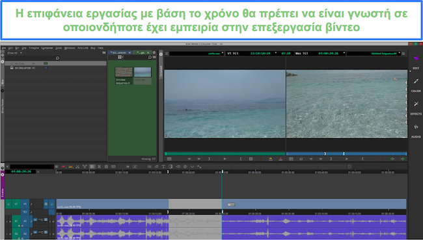This screenshot has width=423, height=240.
Task: Toggle record track V1 selector
Action: 25,204
